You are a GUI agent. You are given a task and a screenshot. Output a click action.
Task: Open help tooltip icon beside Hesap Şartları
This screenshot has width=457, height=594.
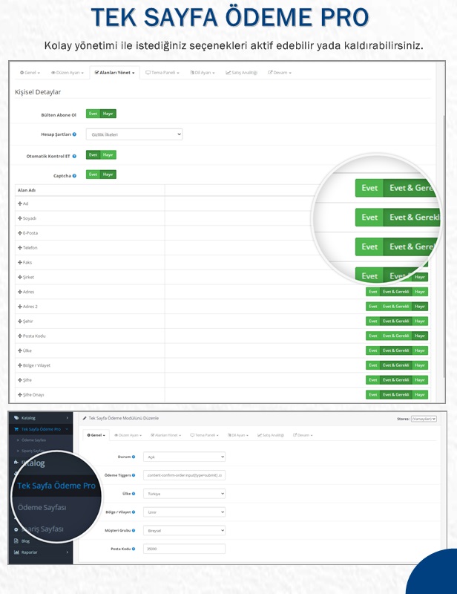coord(74,134)
